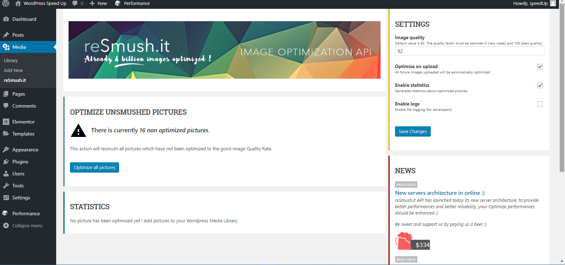This screenshot has height=265, width=565.
Task: Click WordPress Speed Up site link
Action: point(45,4)
